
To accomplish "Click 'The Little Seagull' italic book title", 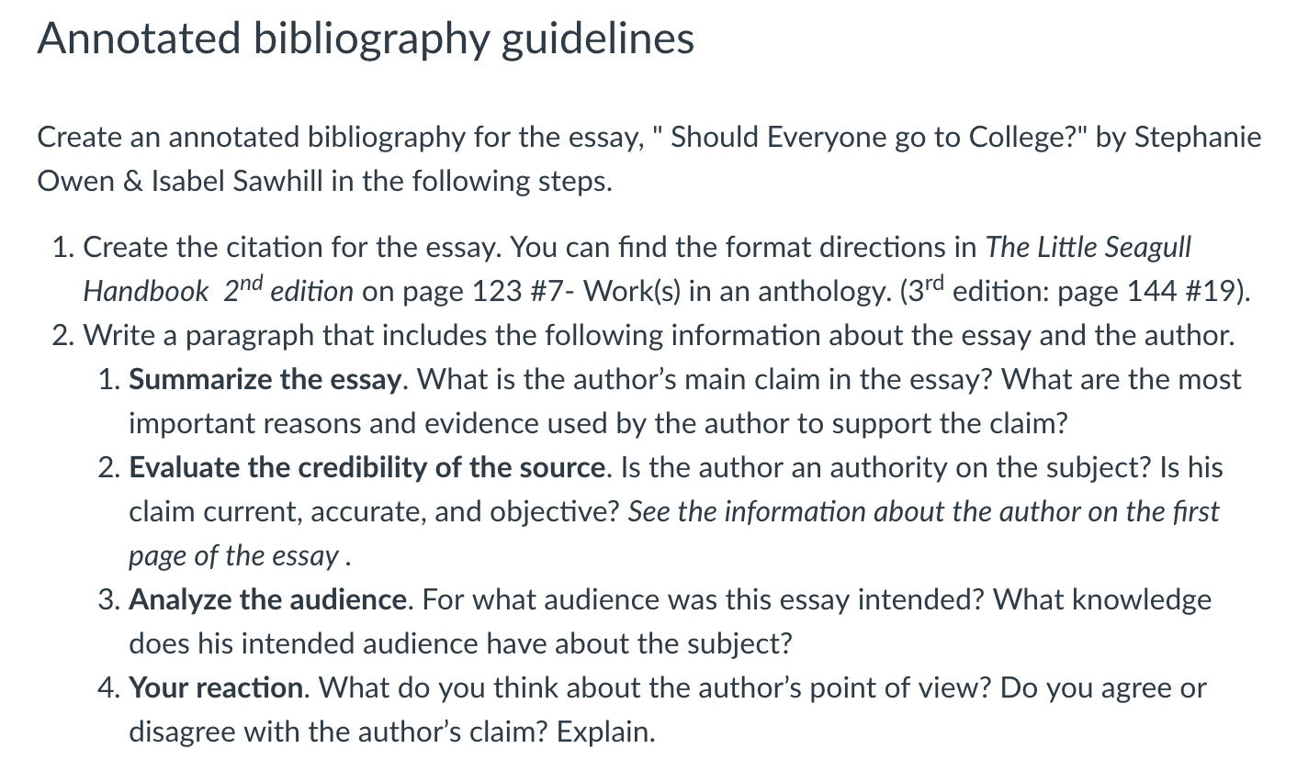I will (1088, 248).
